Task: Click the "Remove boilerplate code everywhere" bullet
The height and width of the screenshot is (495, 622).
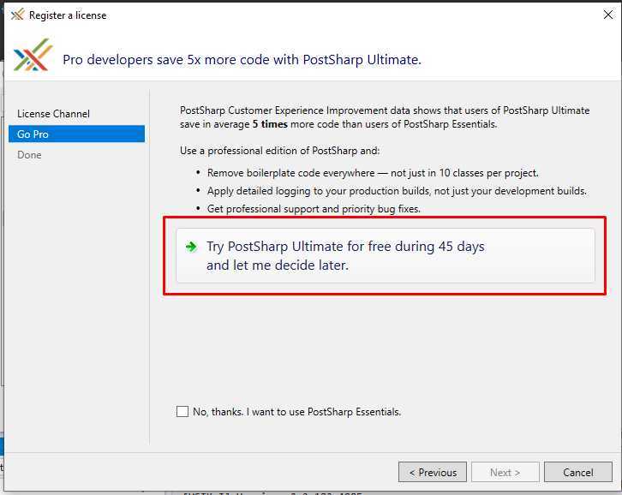Action: [373, 173]
